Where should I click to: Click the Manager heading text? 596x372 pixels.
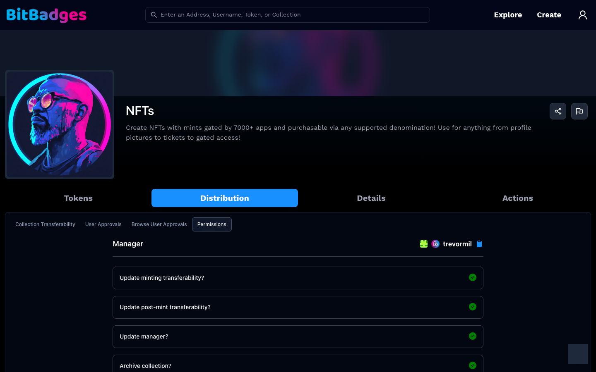(128, 244)
